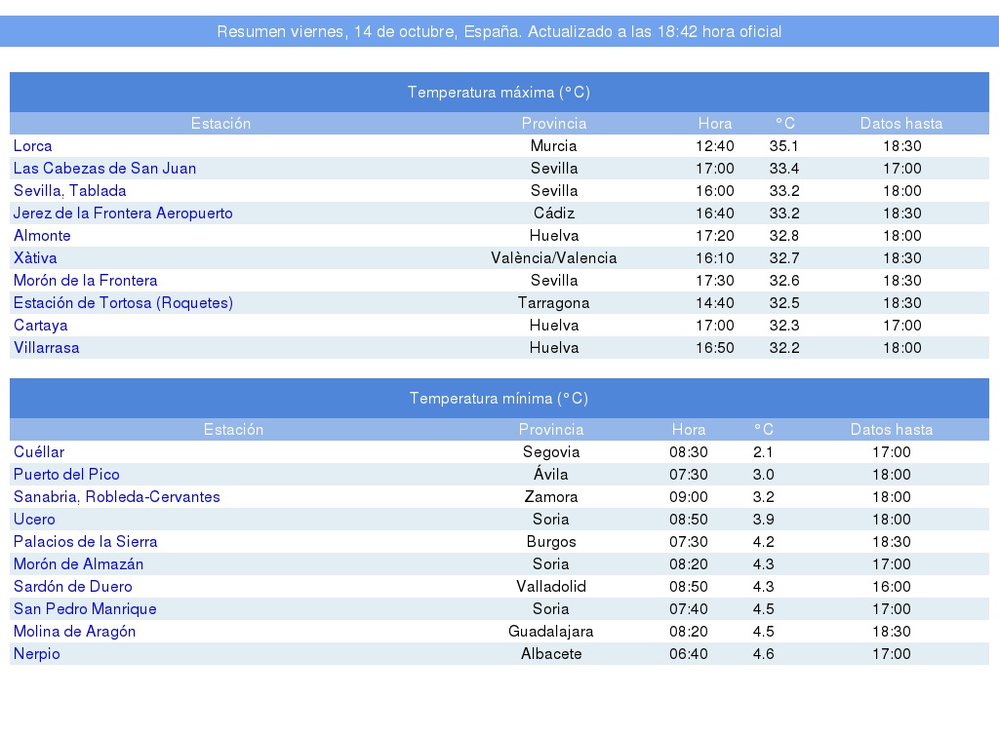Select the 12:40 hour cell for Lorca

tap(715, 146)
